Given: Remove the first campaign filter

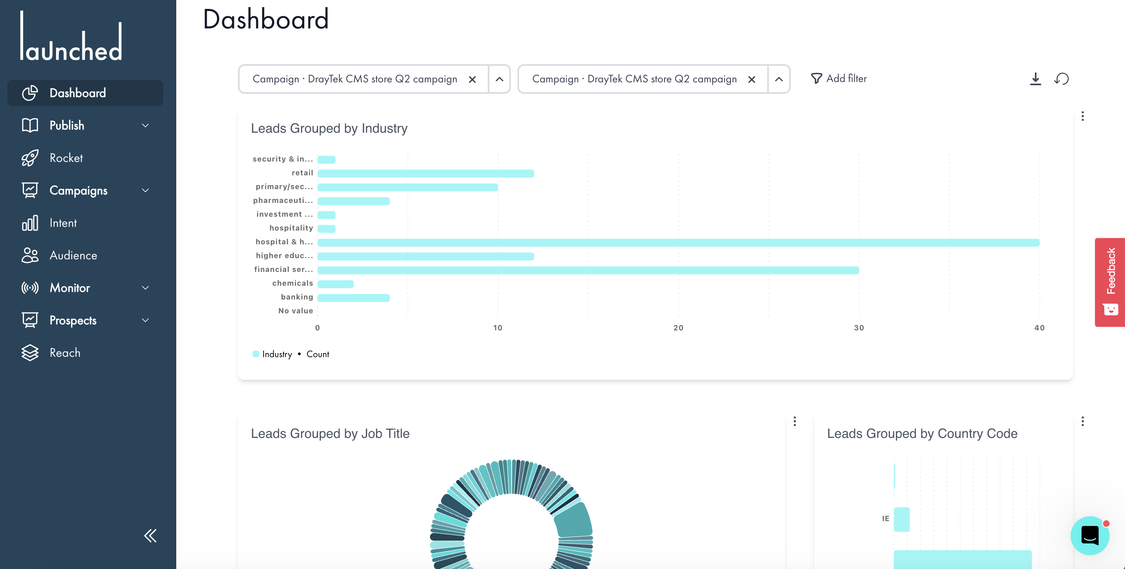Looking at the screenshot, I should (x=472, y=80).
